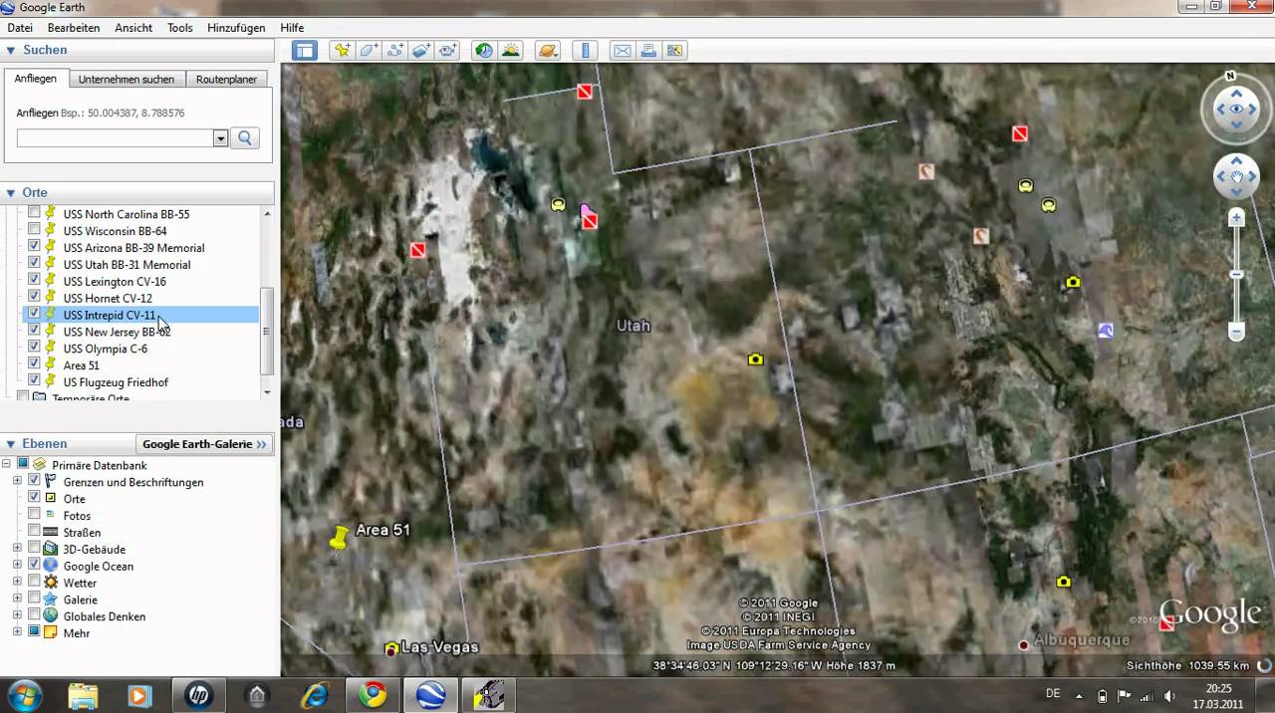Expand the Grenzen und Beschriftungen node
Screen dimensions: 1275x713
pos(17,481)
